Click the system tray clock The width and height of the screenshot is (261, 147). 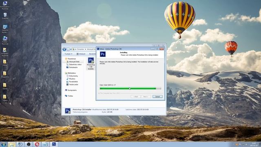tap(254, 145)
